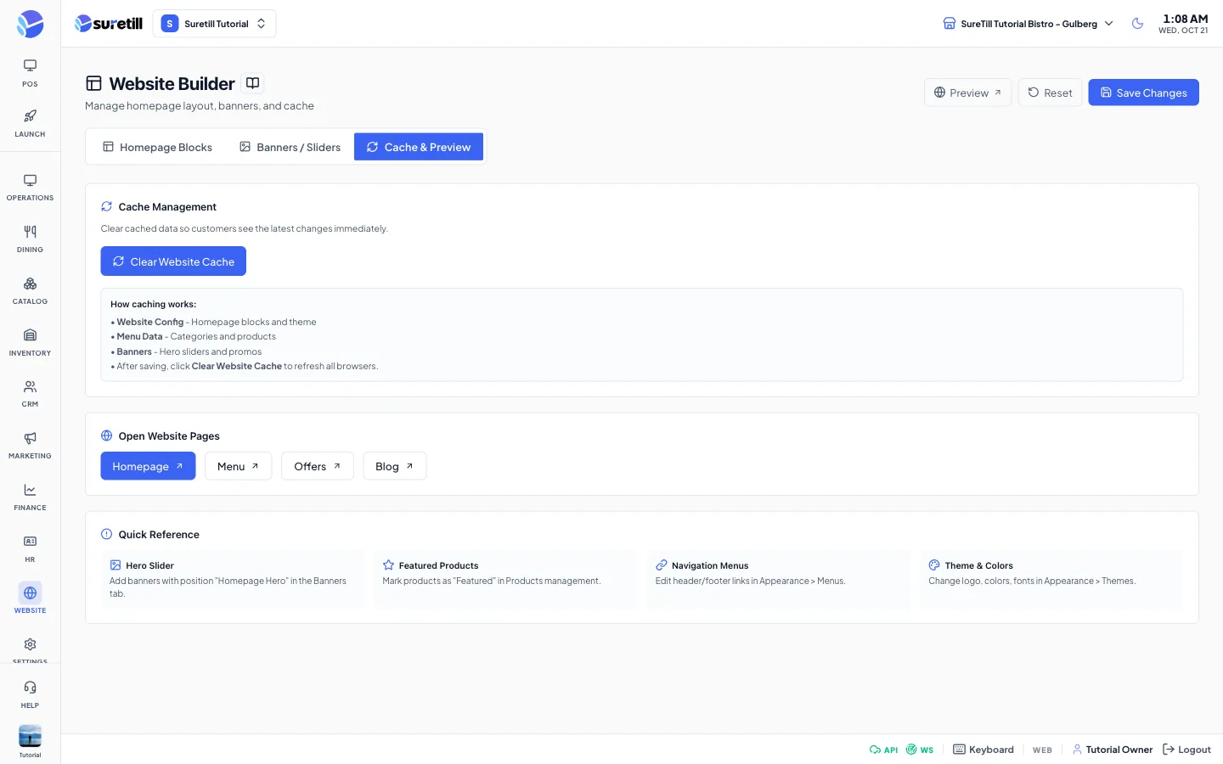Toggle dark mode moon icon
The height and width of the screenshot is (764, 1223).
point(1137,24)
